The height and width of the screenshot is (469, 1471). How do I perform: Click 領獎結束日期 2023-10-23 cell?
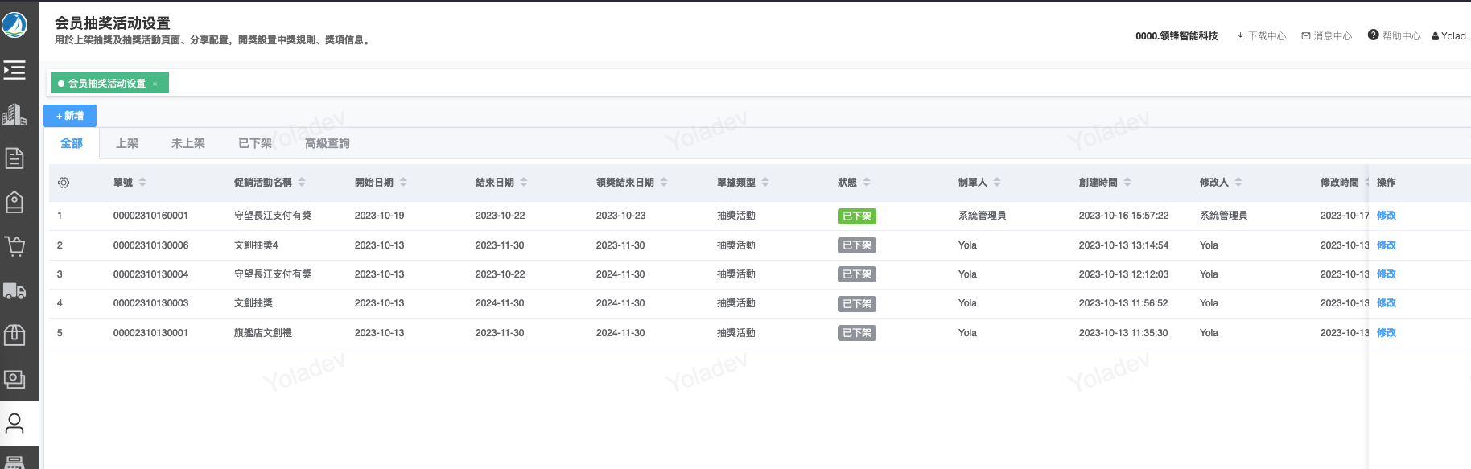[621, 216]
